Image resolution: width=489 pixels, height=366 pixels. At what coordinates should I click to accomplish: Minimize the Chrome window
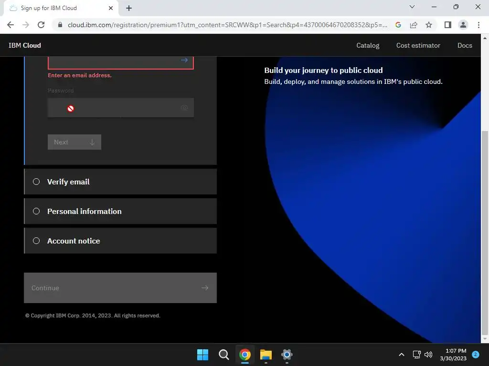tap(434, 7)
